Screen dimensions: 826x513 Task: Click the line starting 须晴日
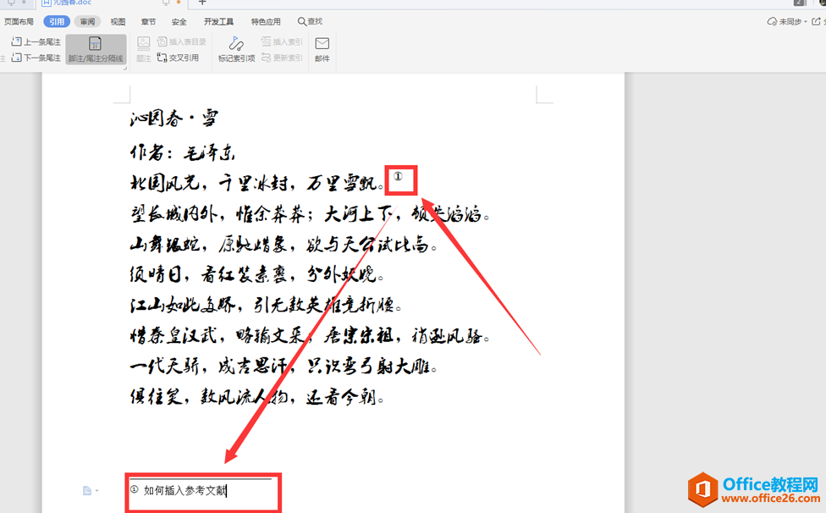tap(257, 274)
